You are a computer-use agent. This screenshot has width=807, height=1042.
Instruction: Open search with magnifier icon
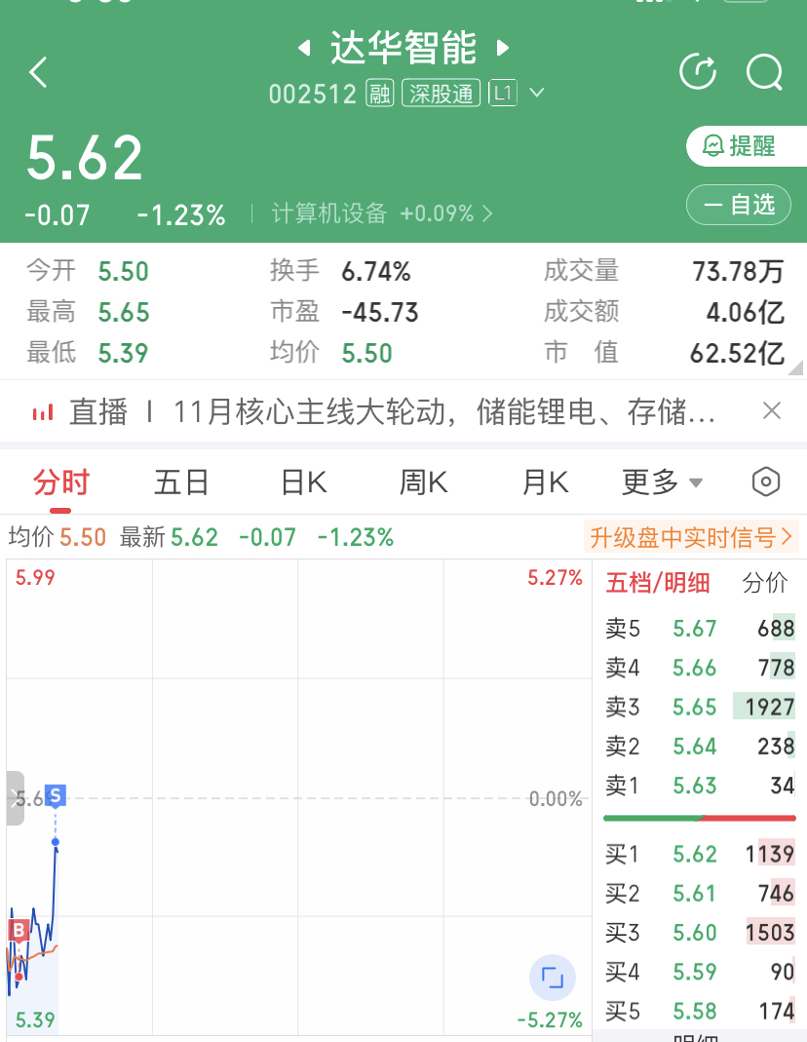764,72
